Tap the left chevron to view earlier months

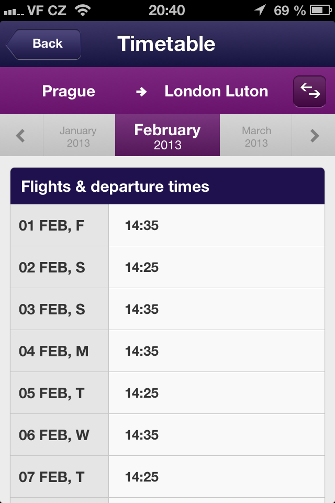pos(20,135)
